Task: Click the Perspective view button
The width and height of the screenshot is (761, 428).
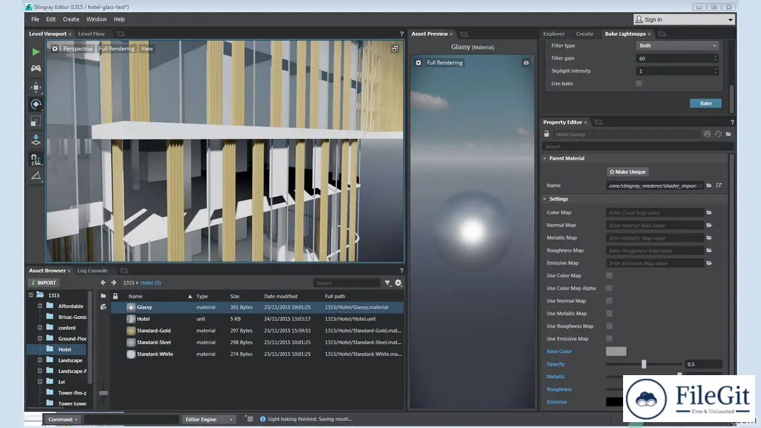Action: (78, 49)
